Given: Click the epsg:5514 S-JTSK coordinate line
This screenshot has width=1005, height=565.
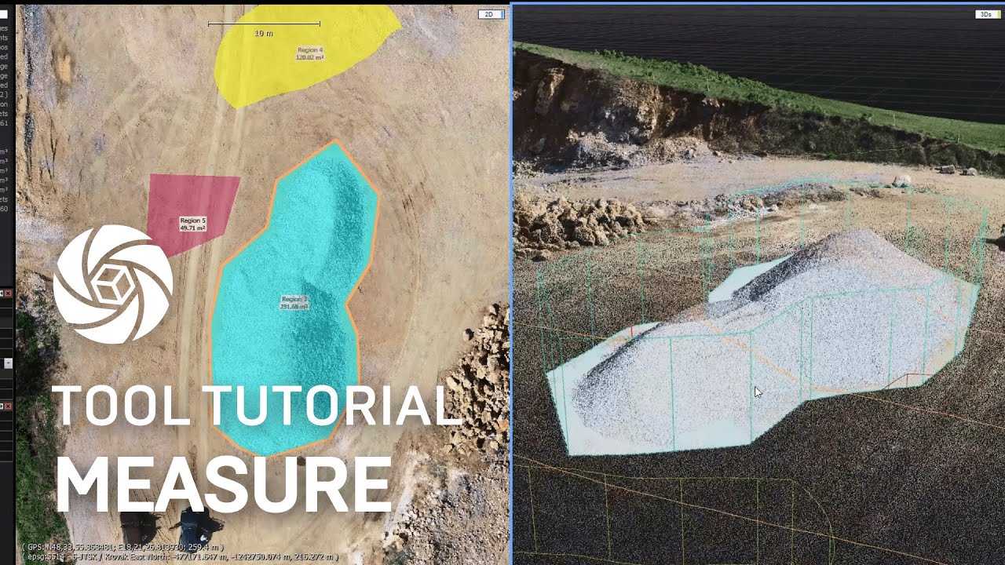Looking at the screenshot, I should click(x=181, y=556).
